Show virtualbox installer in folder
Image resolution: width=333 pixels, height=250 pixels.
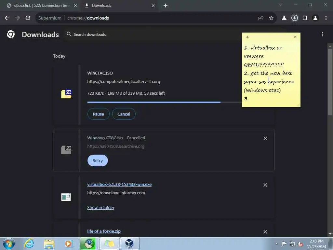[x=101, y=207]
